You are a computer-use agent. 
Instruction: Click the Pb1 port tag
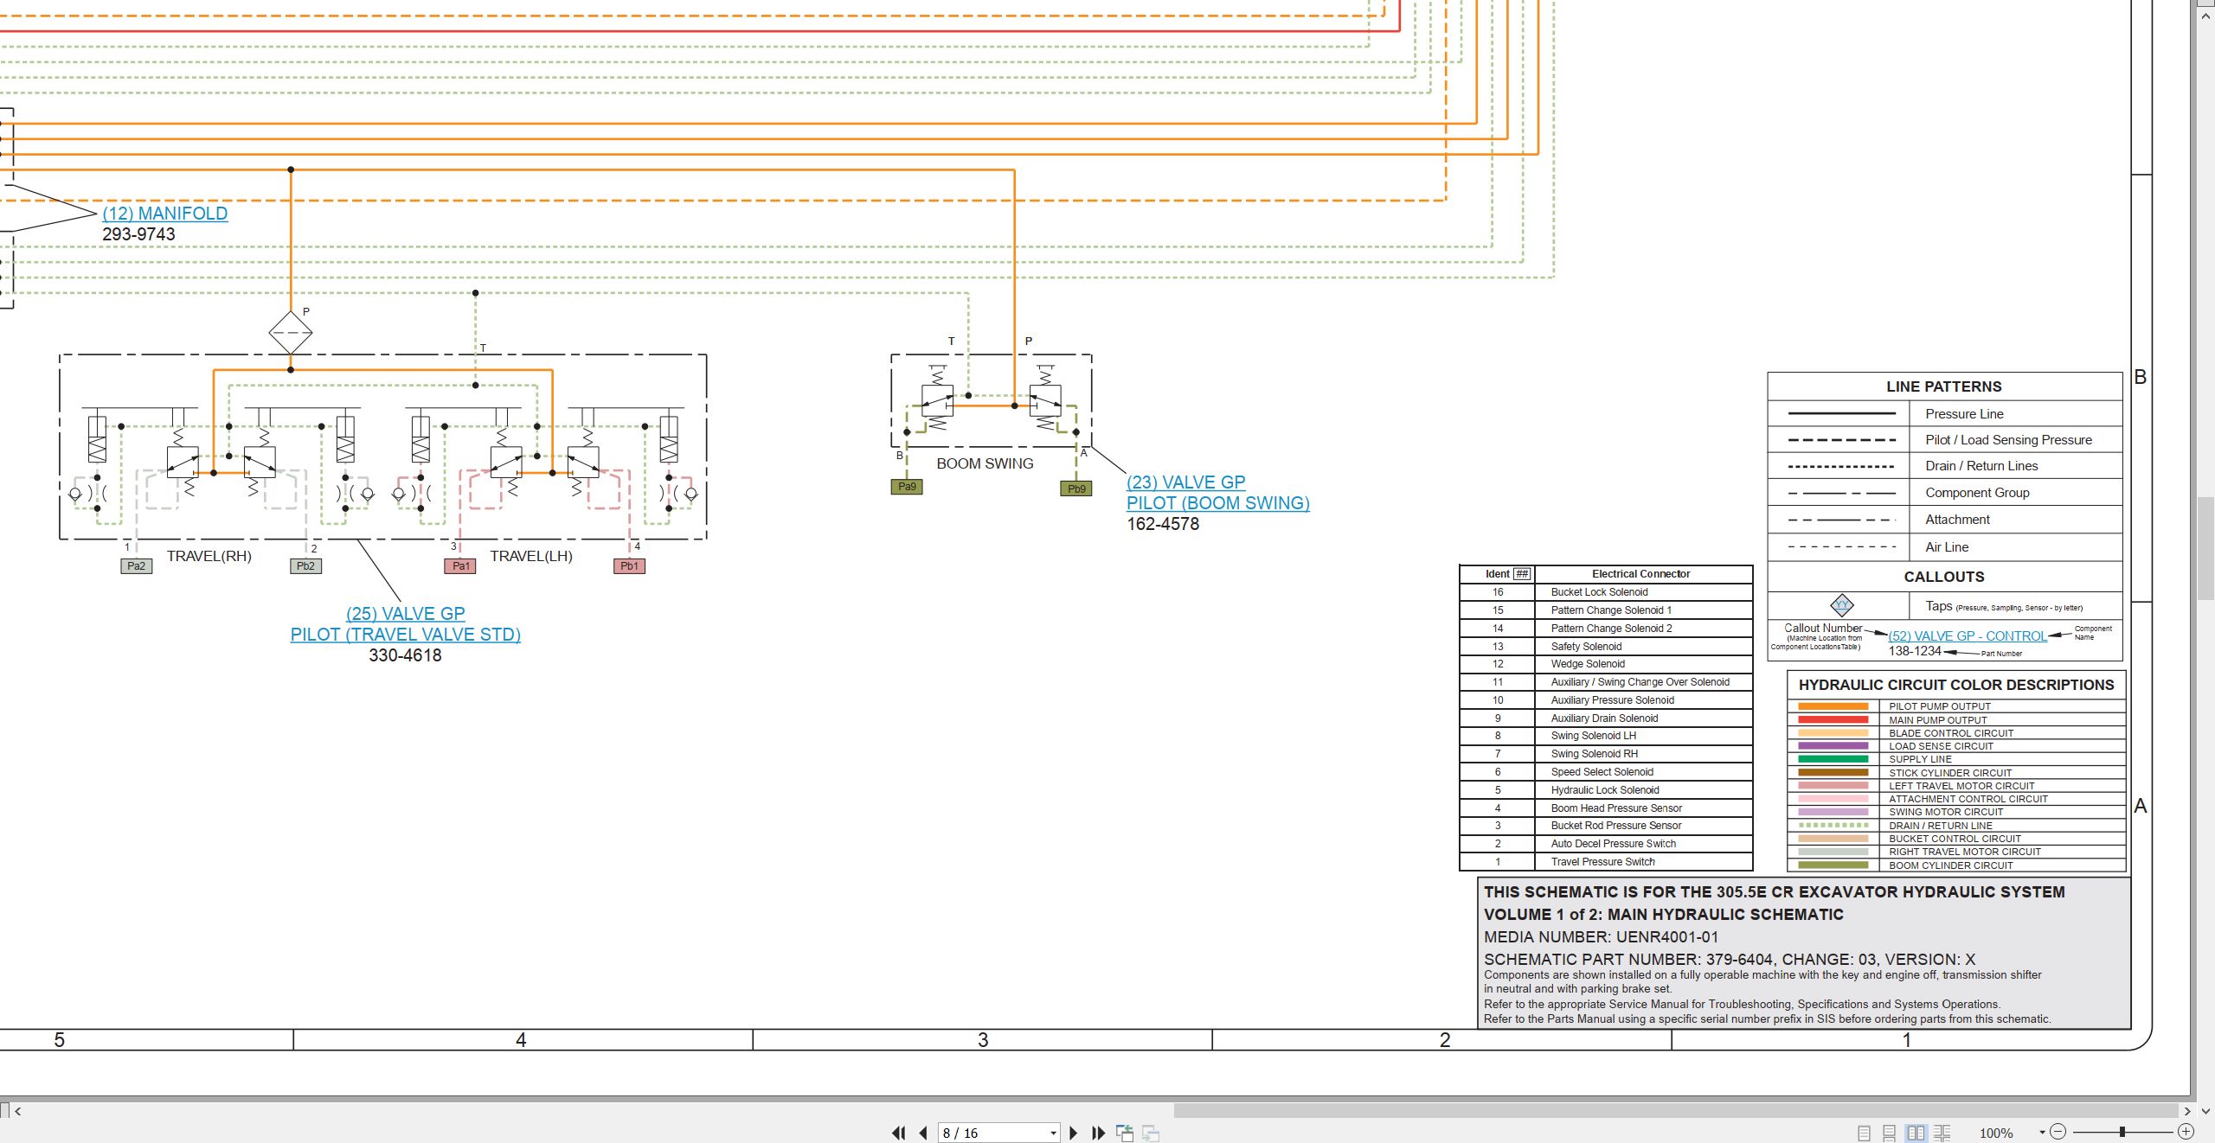coord(629,566)
